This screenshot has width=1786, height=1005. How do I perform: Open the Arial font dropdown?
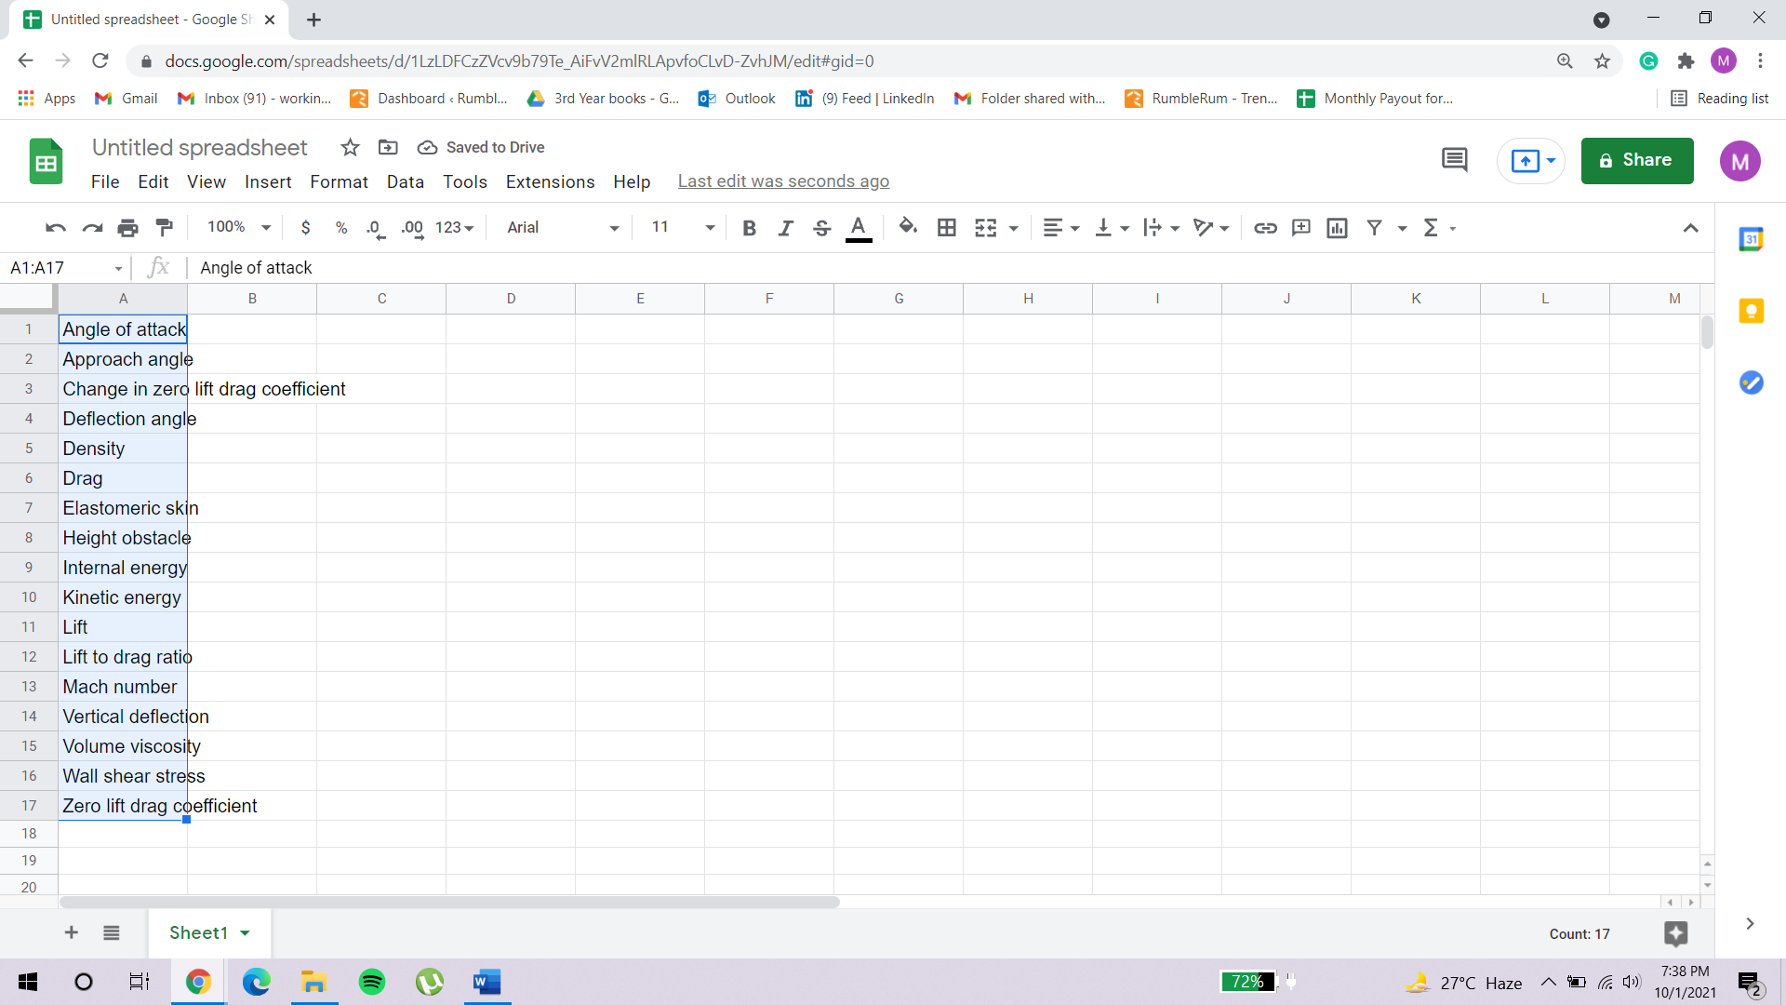[x=563, y=228]
